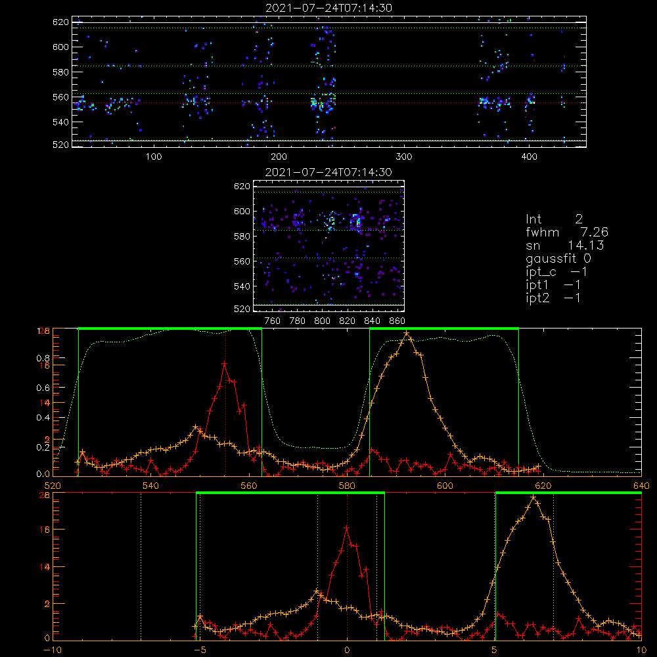Click the 'sn 14.13' value line
The image size is (657, 657).
pos(565,246)
